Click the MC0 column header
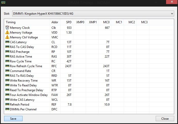178x124 pixels. click(105, 22)
